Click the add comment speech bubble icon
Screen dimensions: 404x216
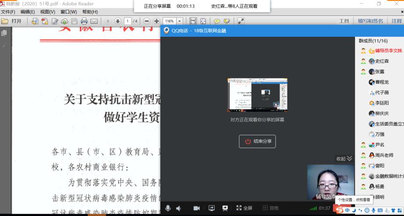(217, 21)
